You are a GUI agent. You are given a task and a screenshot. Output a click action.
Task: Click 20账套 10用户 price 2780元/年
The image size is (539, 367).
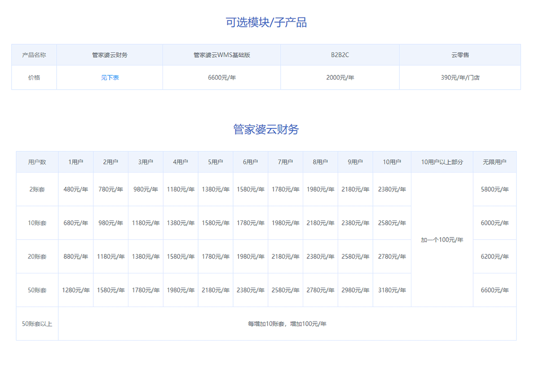click(392, 257)
